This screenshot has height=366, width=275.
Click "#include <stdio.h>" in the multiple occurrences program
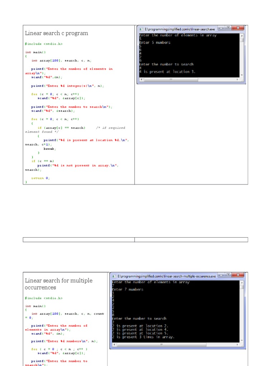pos(44,298)
